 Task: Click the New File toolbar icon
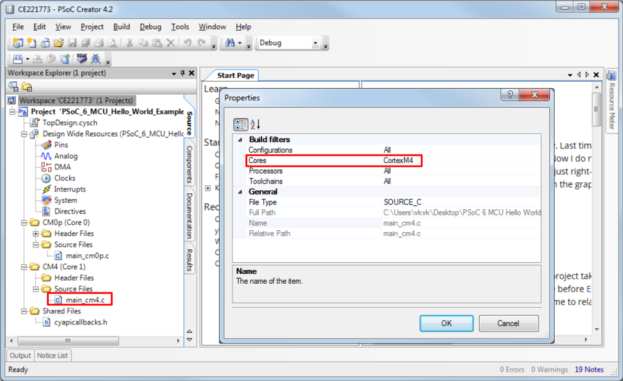click(32, 43)
